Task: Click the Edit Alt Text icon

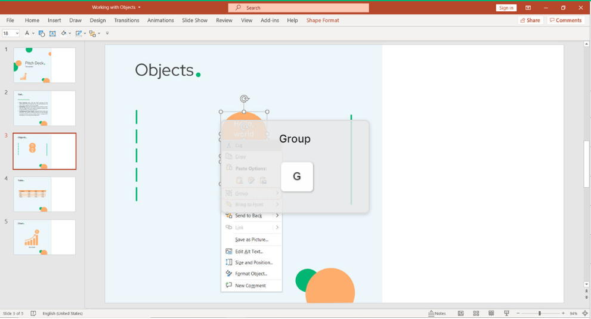Action: [228, 252]
